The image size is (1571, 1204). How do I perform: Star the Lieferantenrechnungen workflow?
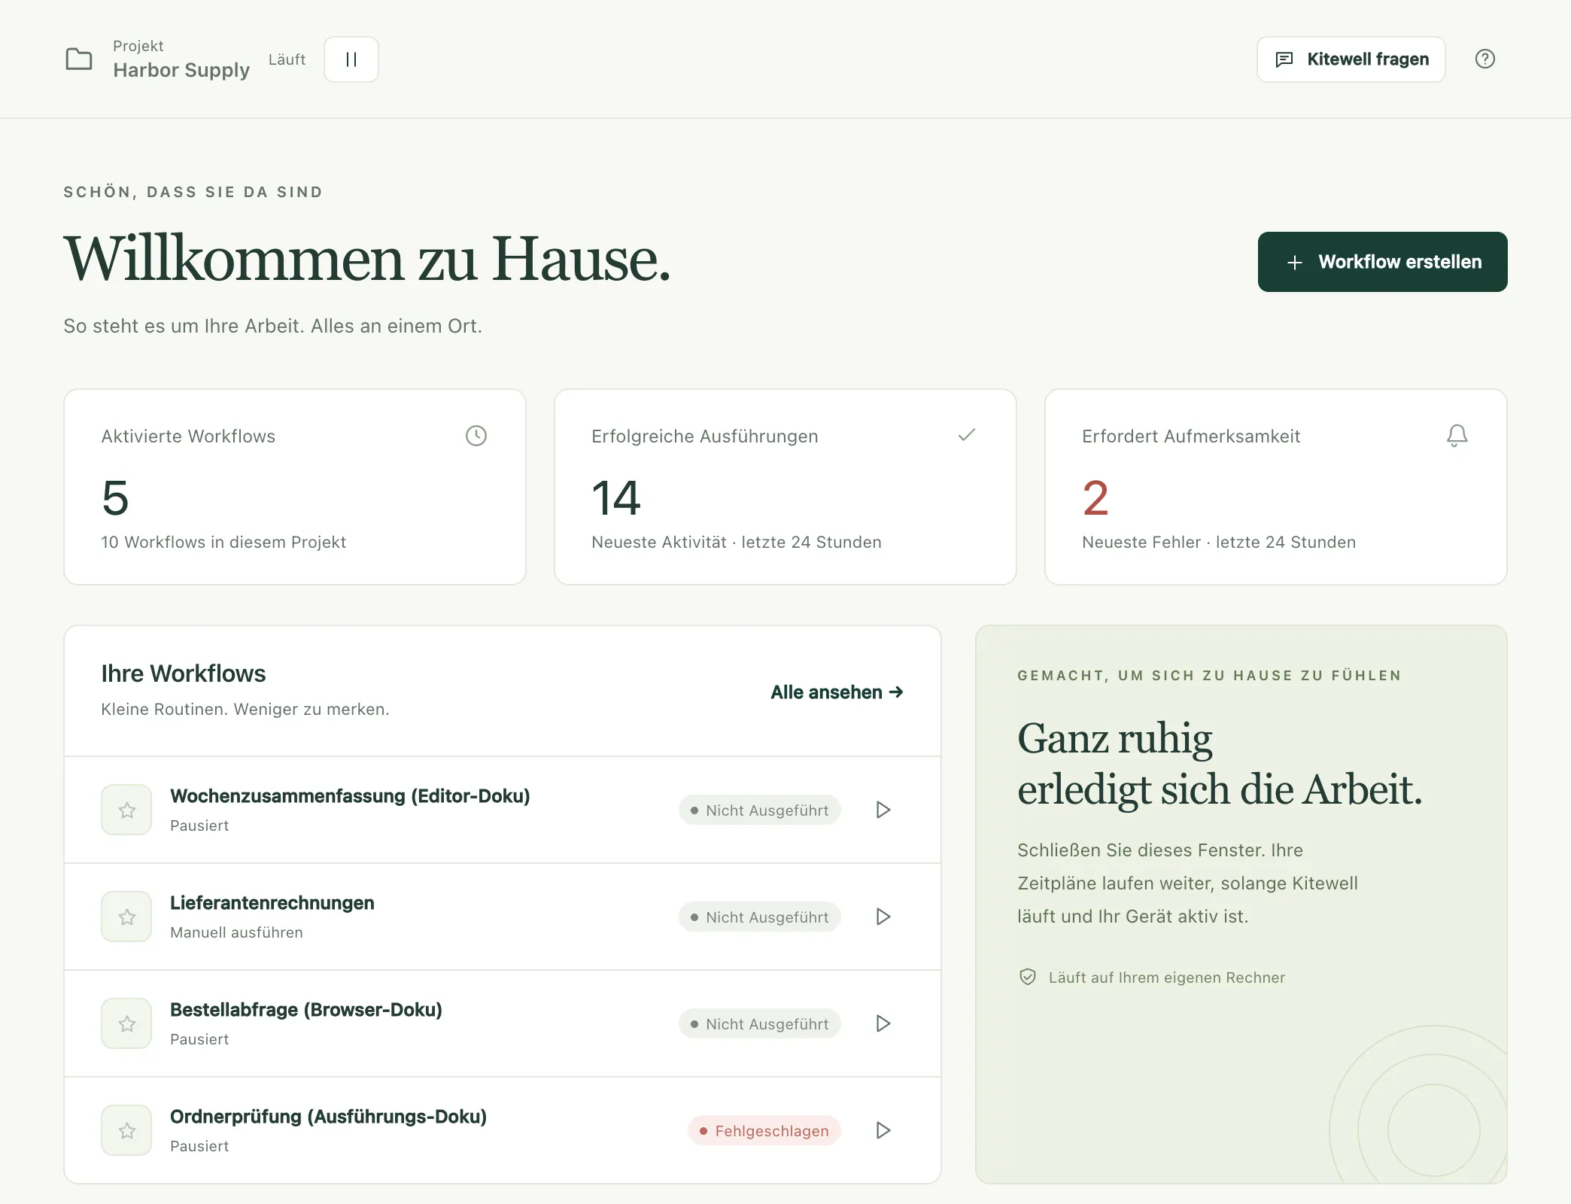click(126, 917)
